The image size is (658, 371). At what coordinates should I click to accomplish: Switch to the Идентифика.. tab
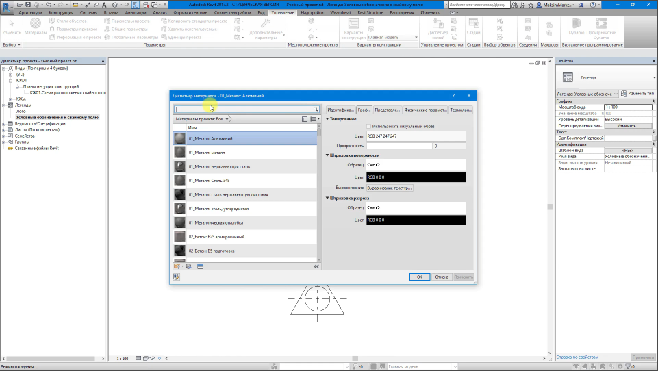340,110
